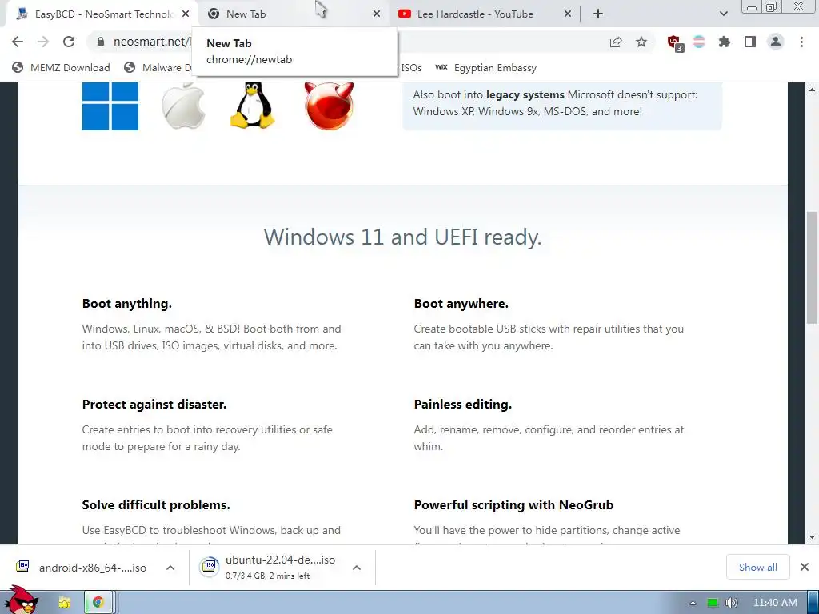Go back to the previous page

point(18,42)
